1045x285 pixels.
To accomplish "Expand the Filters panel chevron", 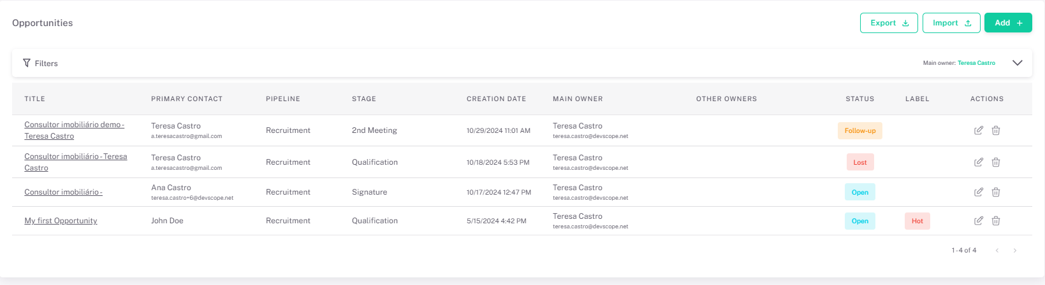I will pyautogui.click(x=1017, y=63).
